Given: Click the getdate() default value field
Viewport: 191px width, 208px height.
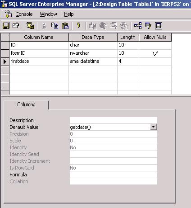Looking at the screenshot, I should point(110,127).
